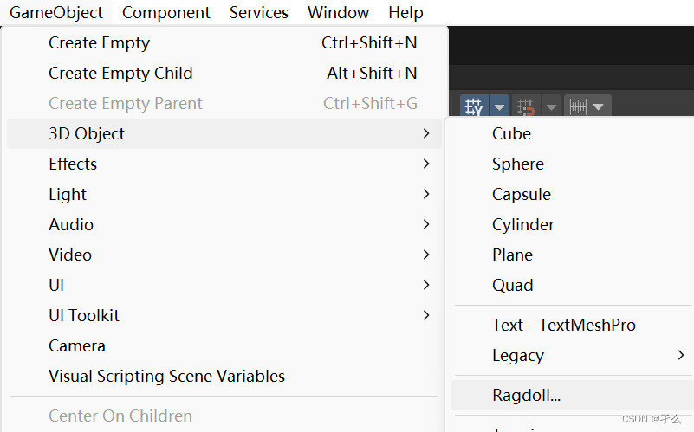
Task: Choose Create Empty from the menu
Action: coord(99,42)
